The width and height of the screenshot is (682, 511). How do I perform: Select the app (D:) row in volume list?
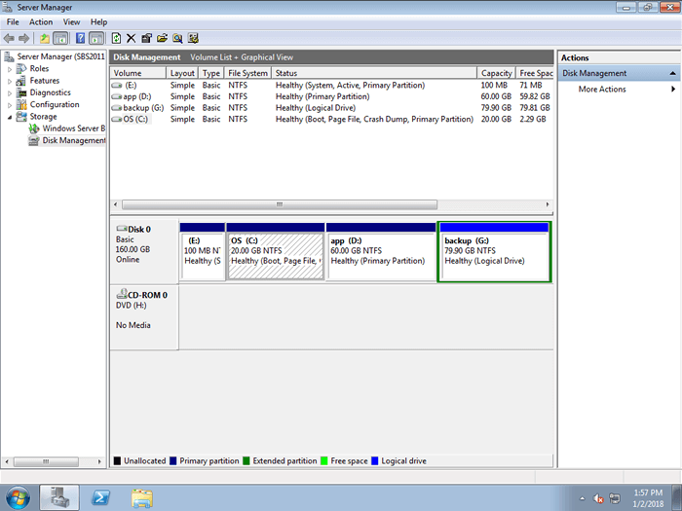[x=331, y=96]
